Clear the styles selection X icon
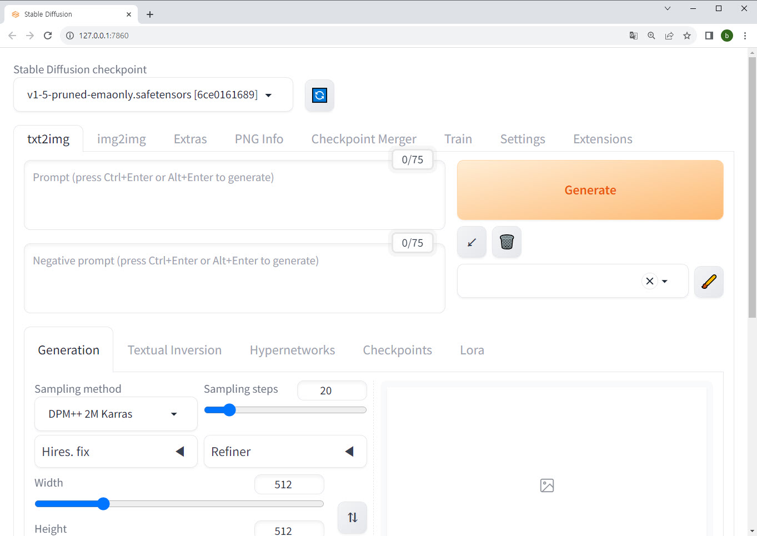This screenshot has width=757, height=536. point(649,281)
